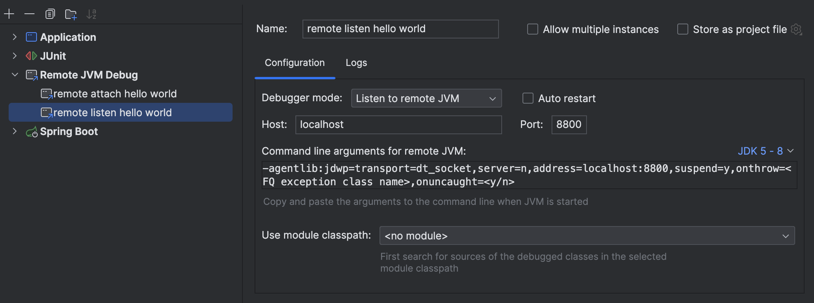Viewport: 814px width, 303px height.
Task: Click the Copy Configuration icon
Action: coord(50,14)
